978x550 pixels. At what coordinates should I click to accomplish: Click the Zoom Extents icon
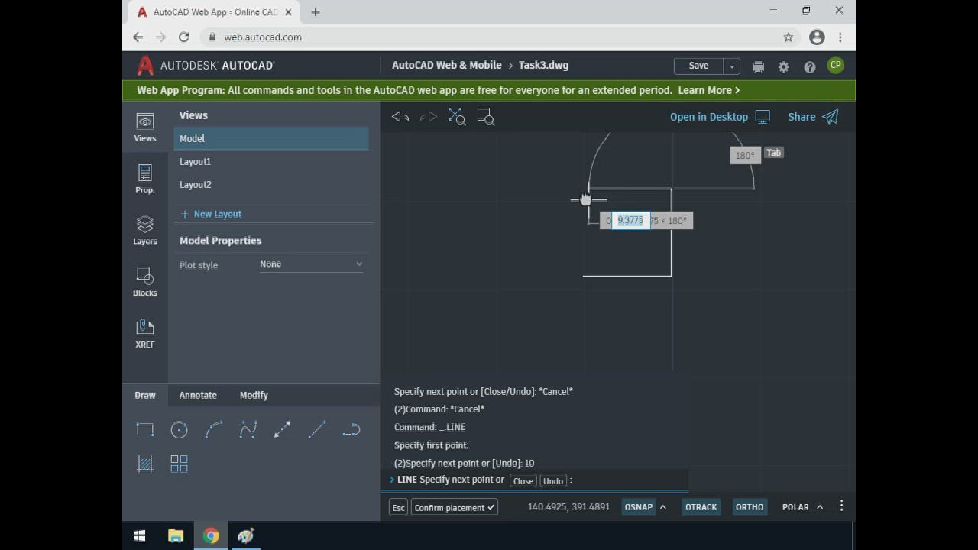(457, 116)
